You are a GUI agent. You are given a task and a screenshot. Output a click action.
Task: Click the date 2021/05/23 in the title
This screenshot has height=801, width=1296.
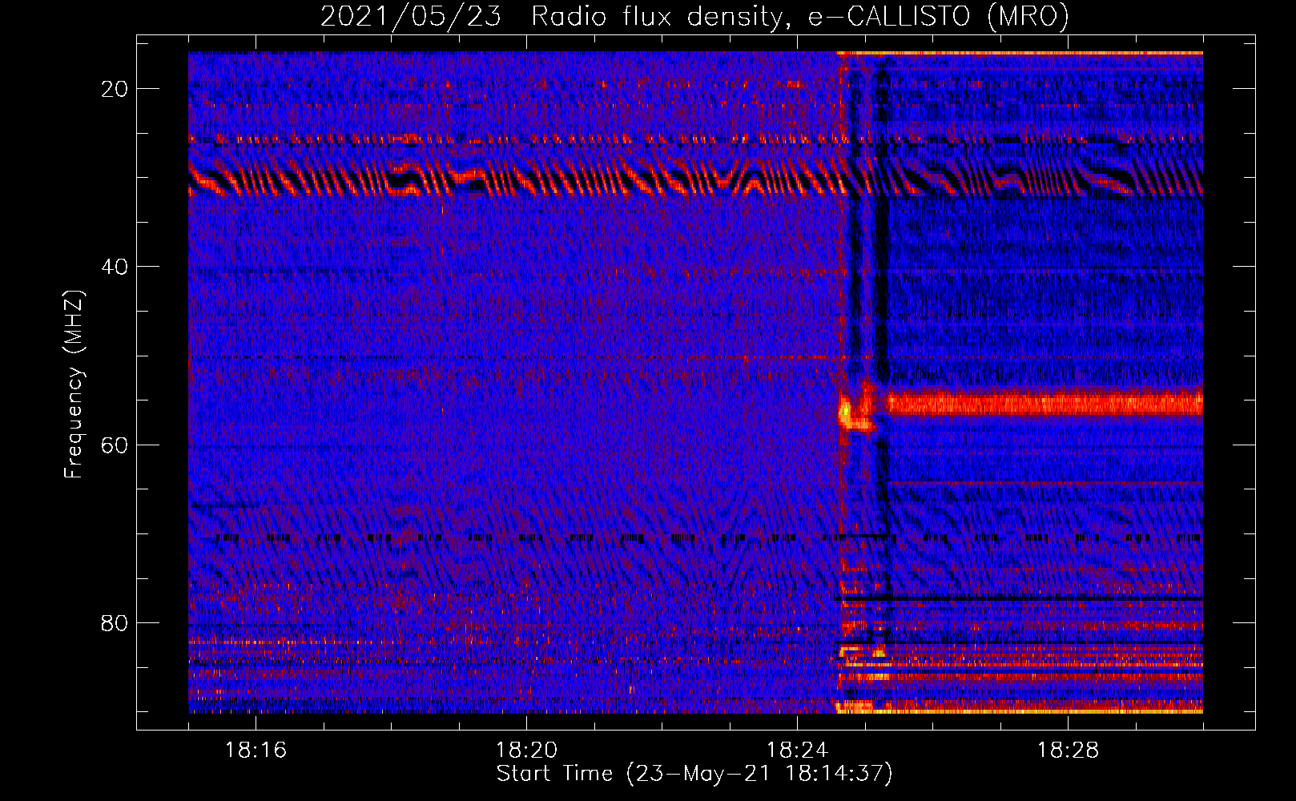pyautogui.click(x=411, y=16)
